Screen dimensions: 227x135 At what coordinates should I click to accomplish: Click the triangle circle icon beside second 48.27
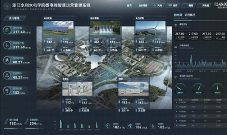click(7, 75)
